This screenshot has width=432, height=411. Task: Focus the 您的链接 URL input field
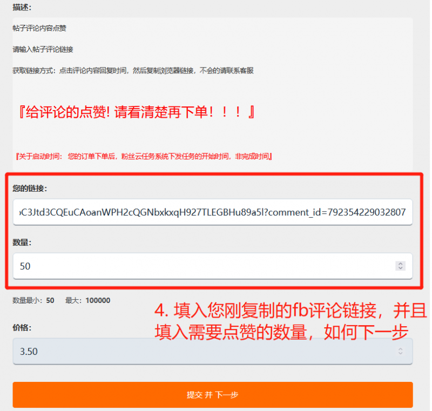click(x=213, y=212)
